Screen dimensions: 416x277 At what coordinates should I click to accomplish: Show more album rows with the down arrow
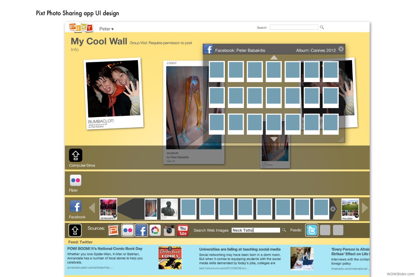click(x=274, y=139)
